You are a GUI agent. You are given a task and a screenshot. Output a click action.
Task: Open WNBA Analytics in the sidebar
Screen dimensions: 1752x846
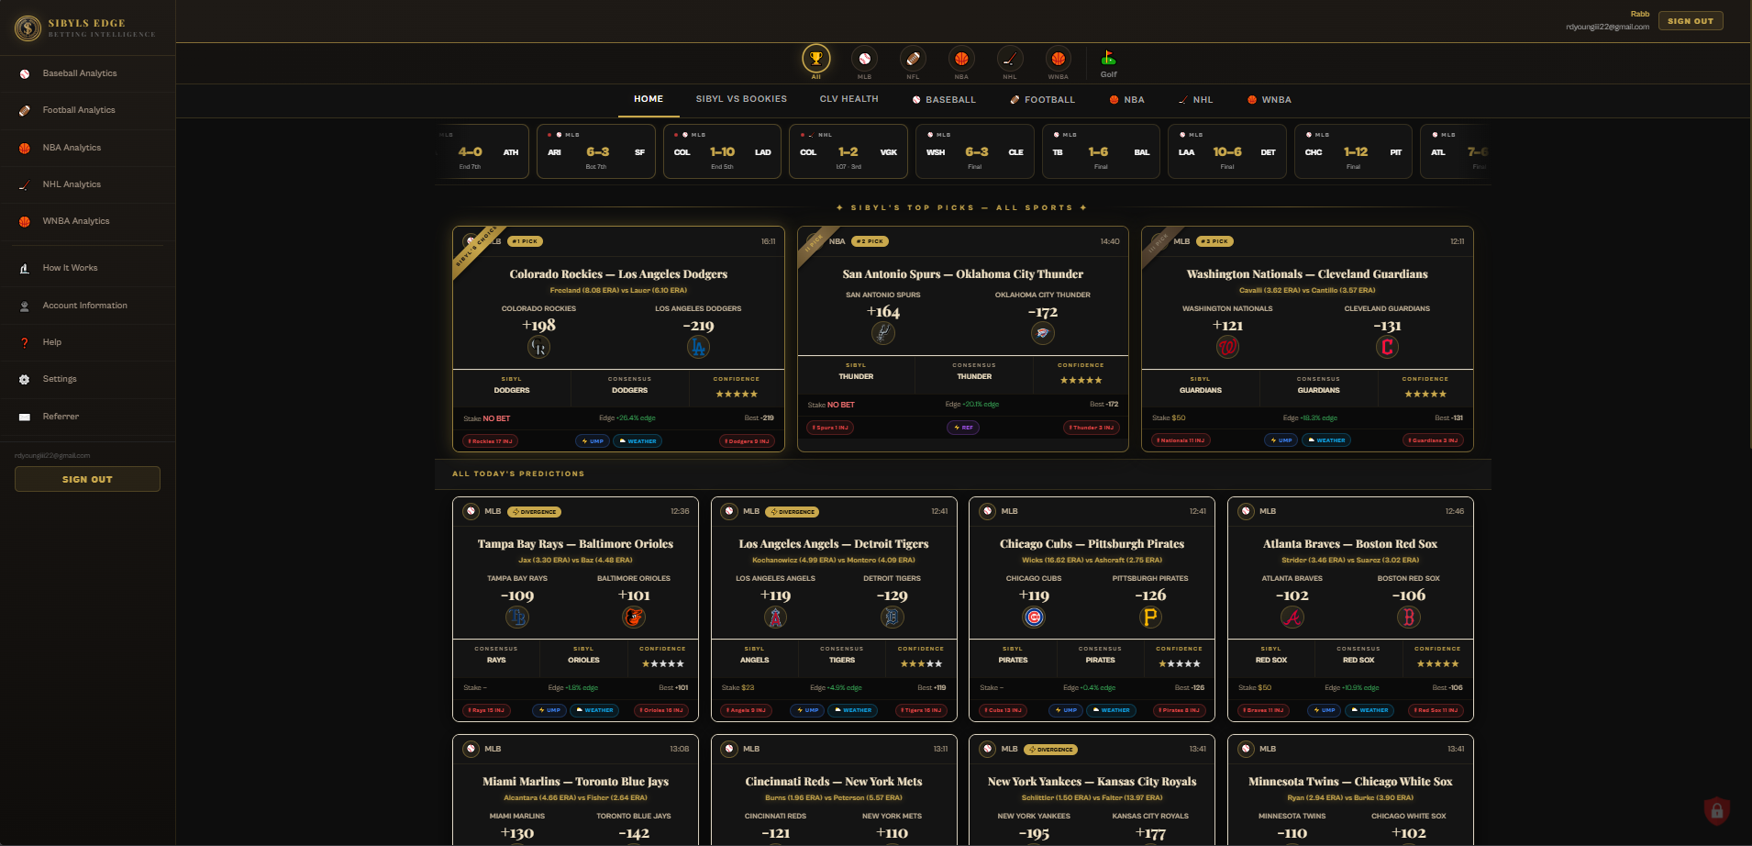click(88, 221)
